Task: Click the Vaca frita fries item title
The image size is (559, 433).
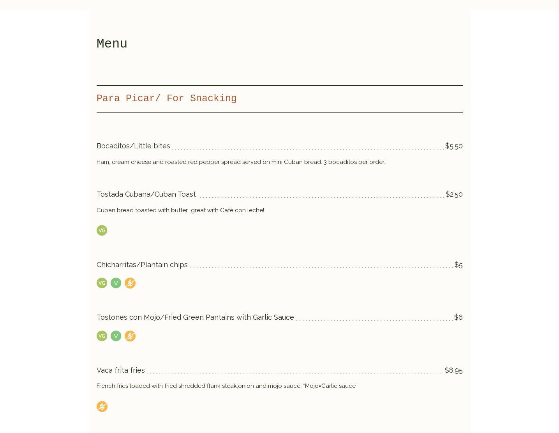Action: tap(120, 370)
